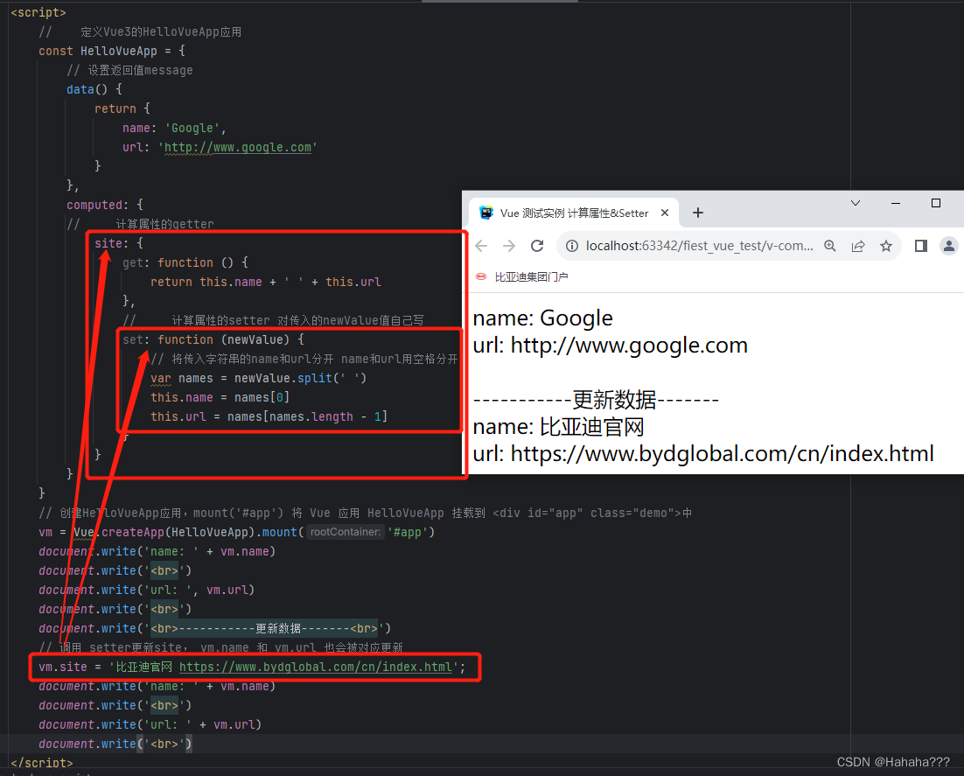Click bydglobal url text in browser page

pos(703,453)
